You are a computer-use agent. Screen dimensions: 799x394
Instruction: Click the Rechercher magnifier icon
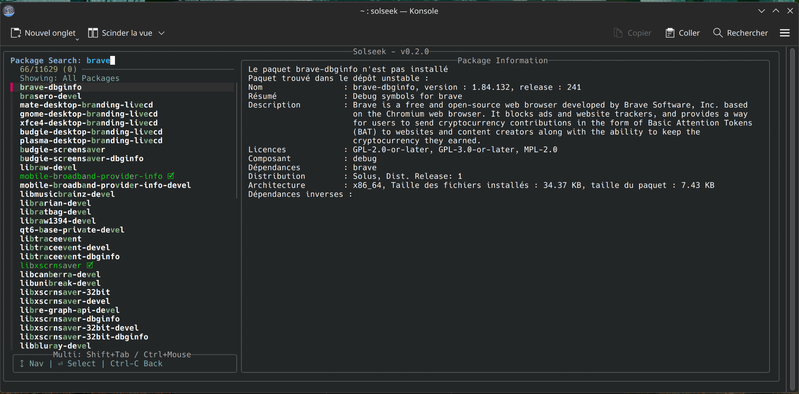[718, 33]
